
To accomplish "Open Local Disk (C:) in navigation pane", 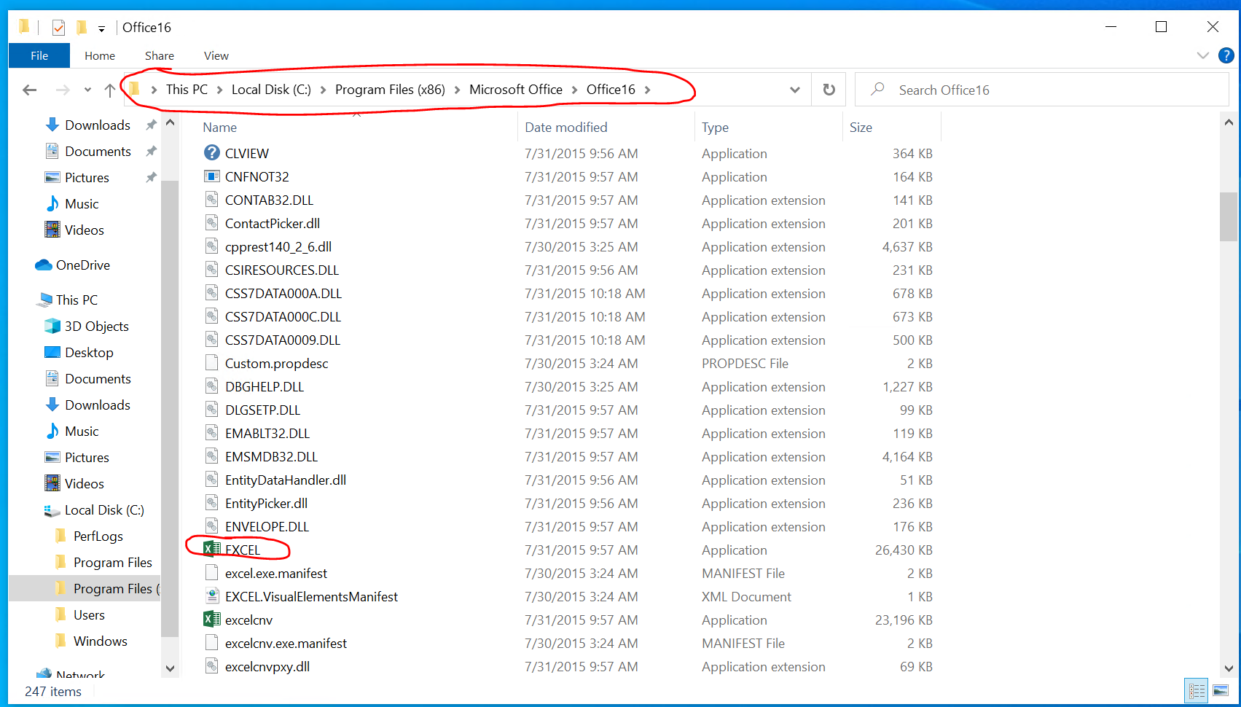I will click(x=104, y=509).
